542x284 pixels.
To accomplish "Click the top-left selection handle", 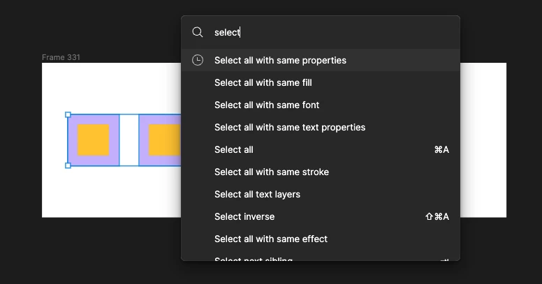I will point(68,114).
